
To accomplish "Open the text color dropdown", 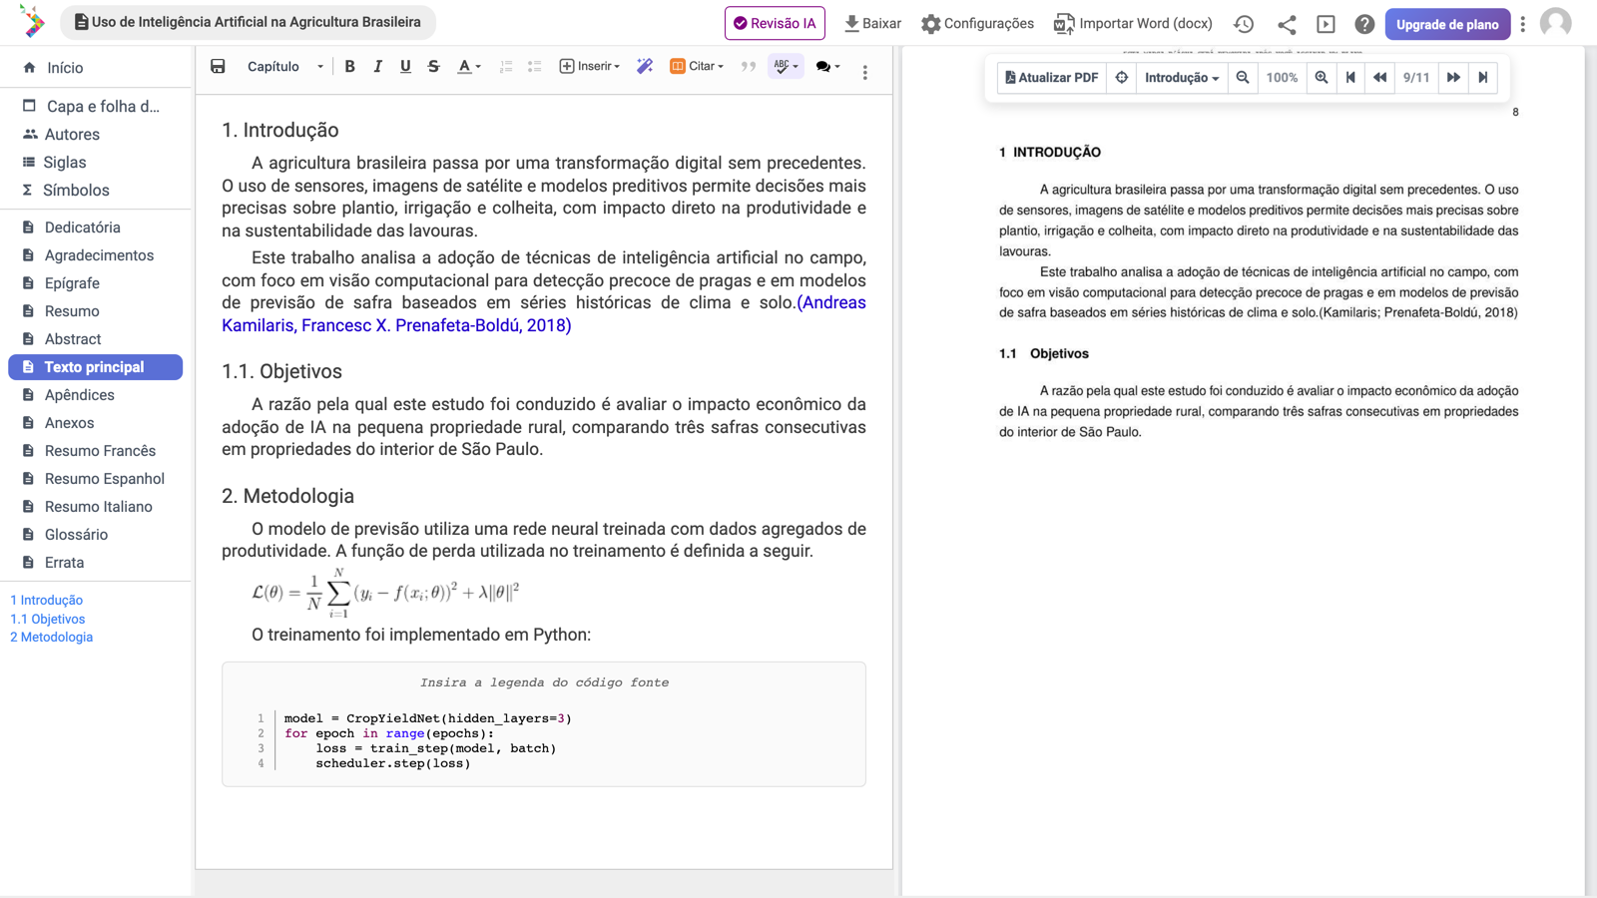I will 468,67.
